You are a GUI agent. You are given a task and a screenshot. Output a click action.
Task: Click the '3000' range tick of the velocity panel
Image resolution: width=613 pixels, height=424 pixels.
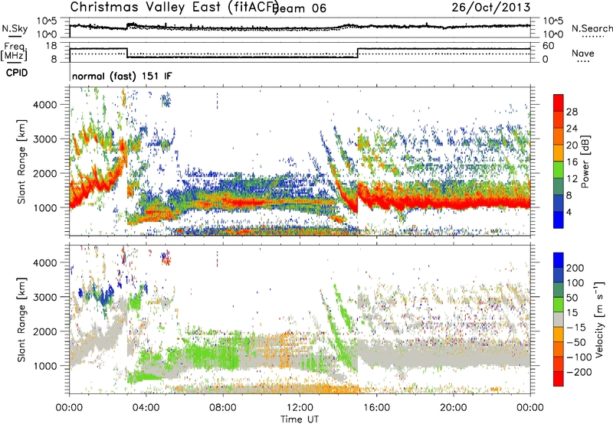[x=45, y=297]
